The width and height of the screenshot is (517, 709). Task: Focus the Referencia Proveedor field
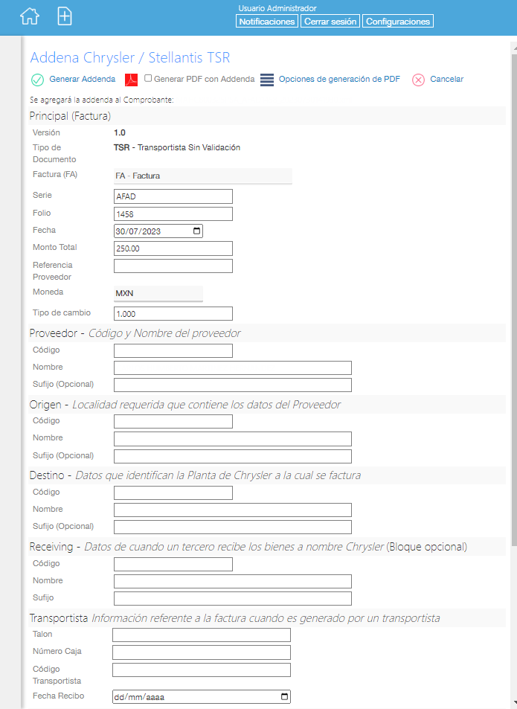click(x=173, y=266)
